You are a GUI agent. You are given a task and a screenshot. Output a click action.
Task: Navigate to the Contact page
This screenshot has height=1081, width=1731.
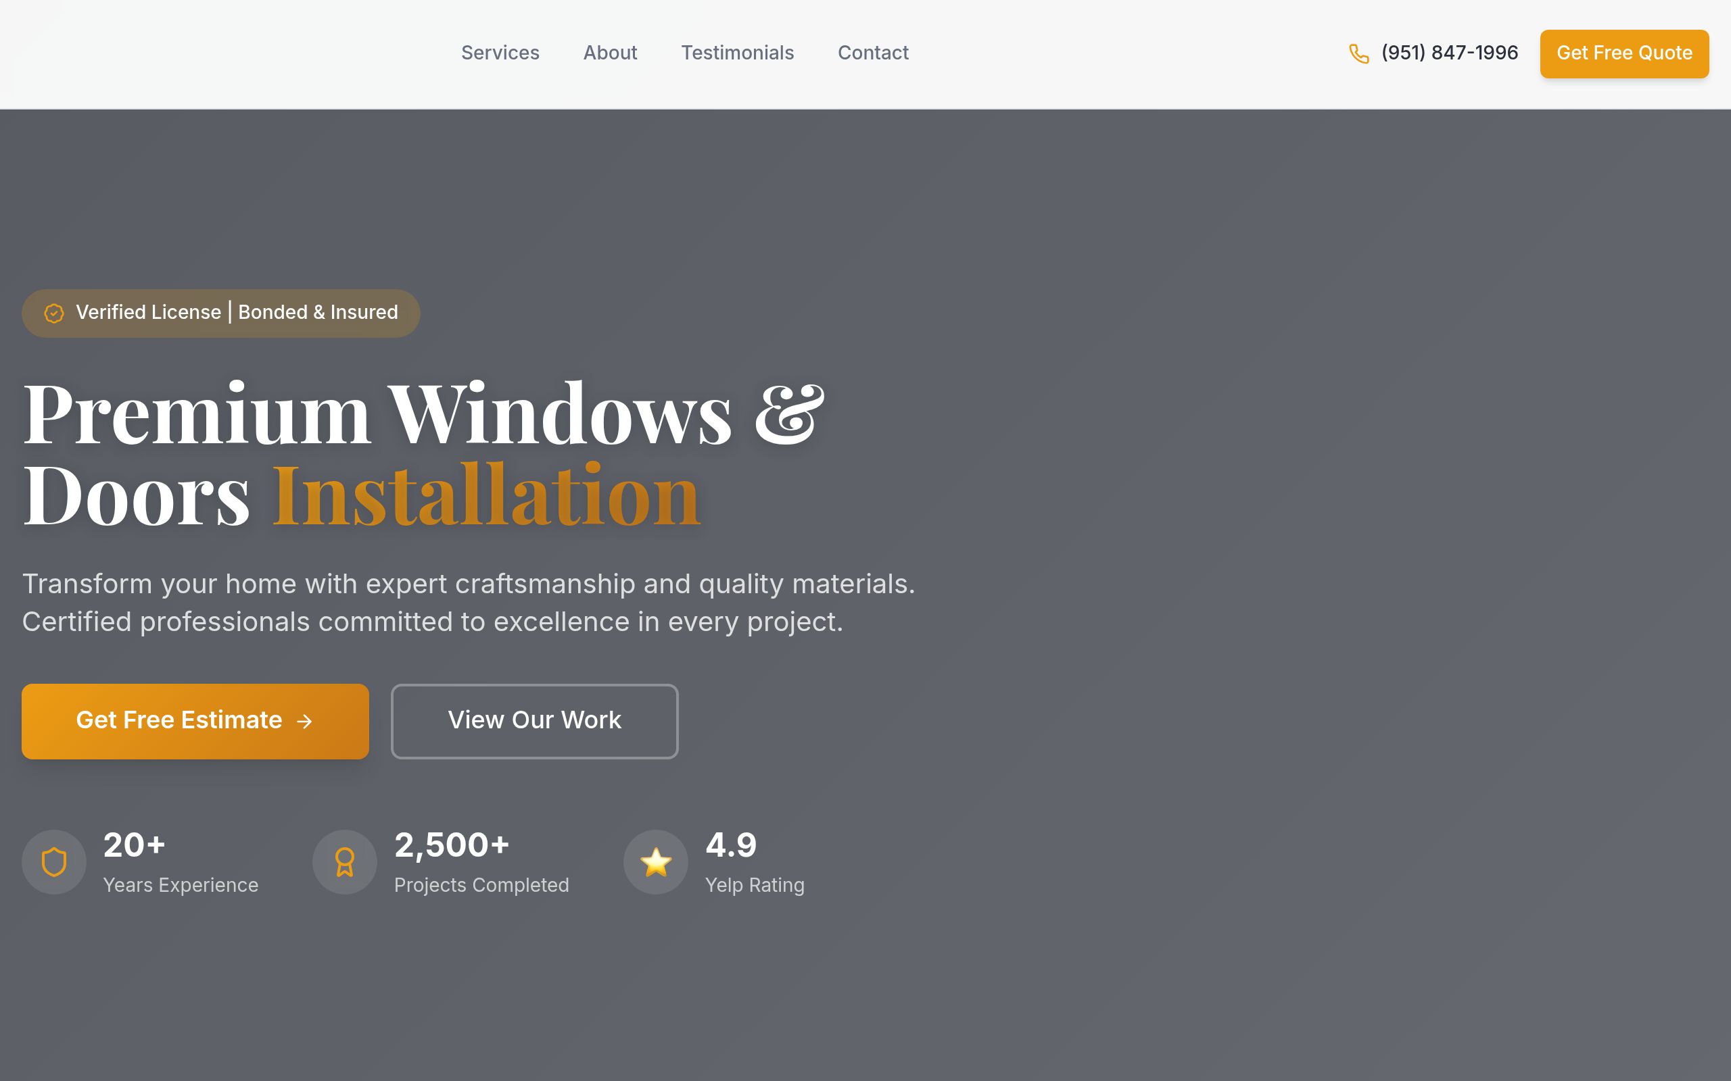pos(874,53)
